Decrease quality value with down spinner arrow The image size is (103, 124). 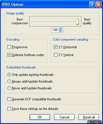point(60,31)
